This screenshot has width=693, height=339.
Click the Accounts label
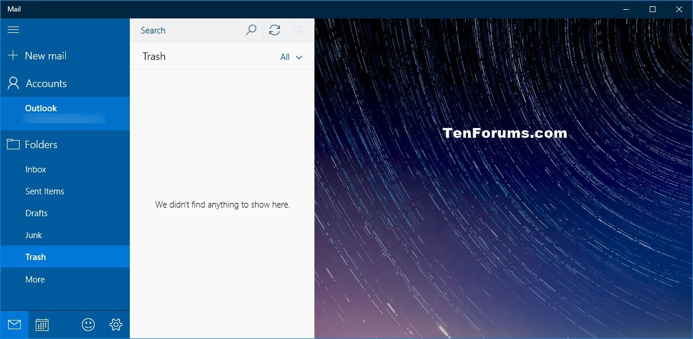[46, 83]
